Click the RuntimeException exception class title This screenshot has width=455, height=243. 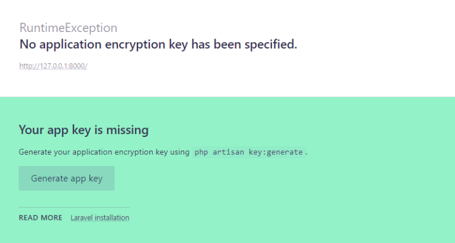click(x=68, y=28)
